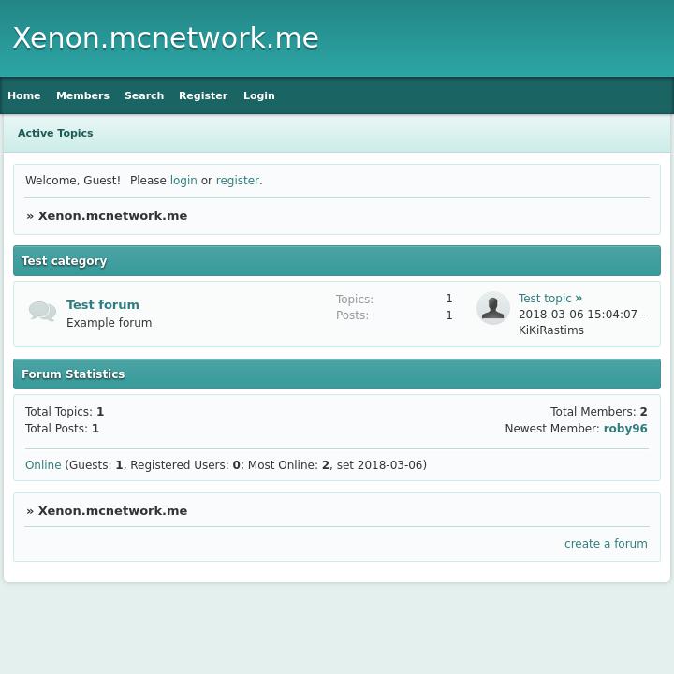Click top breadcrumb Xenon.mcnetwork.me
The width and height of the screenshot is (674, 674).
tap(112, 215)
